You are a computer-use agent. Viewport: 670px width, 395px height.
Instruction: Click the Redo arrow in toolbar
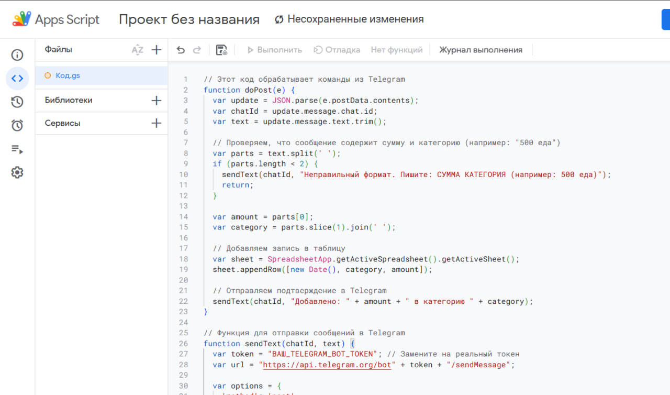[197, 50]
